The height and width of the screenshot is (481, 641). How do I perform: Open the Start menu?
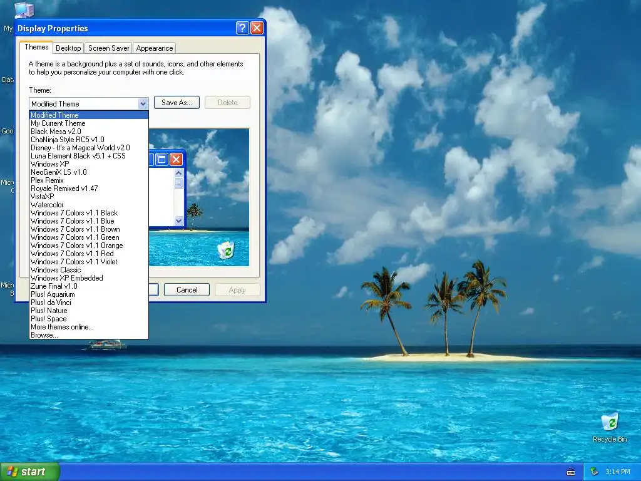point(30,472)
